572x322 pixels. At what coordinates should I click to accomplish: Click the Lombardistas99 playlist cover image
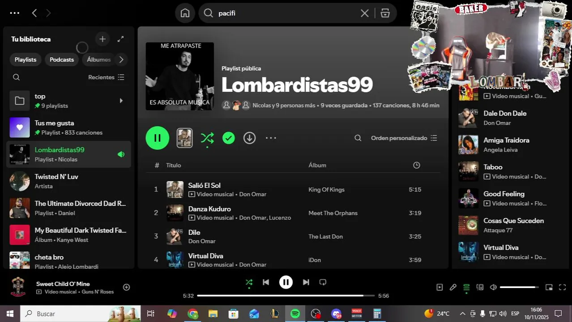pos(180,76)
